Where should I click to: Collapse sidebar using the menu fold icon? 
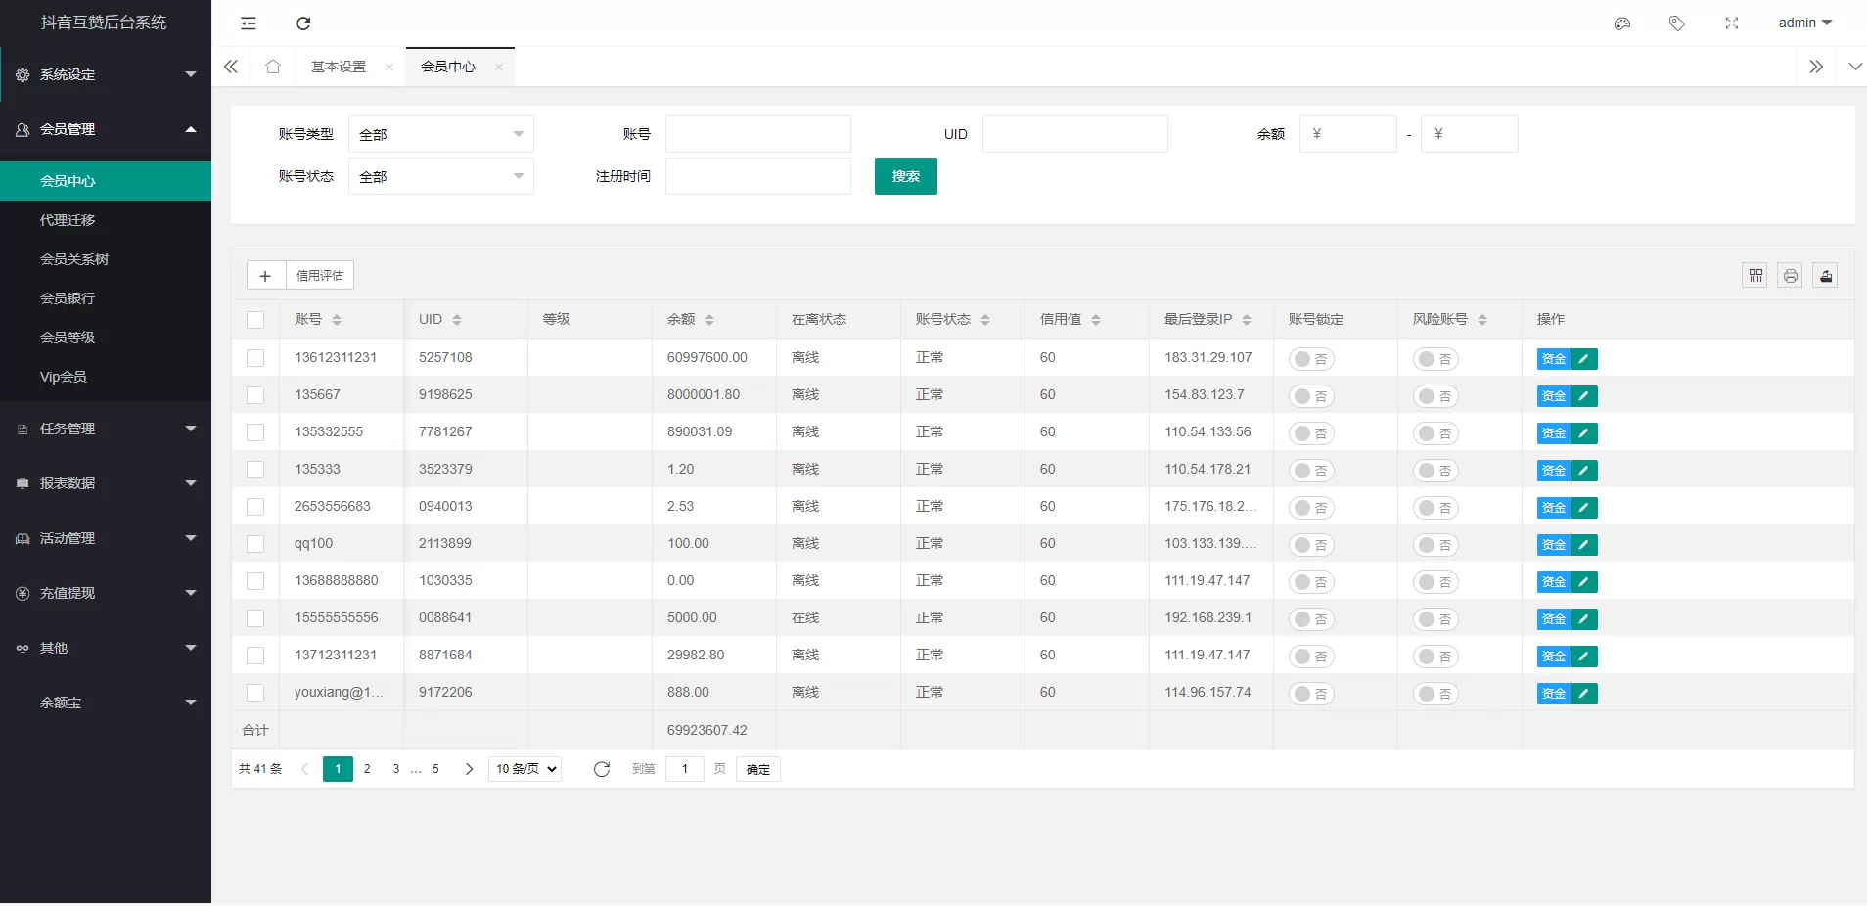pos(249,23)
